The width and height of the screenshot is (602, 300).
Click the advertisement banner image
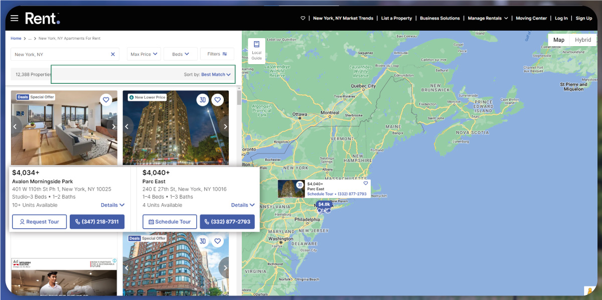click(64, 277)
